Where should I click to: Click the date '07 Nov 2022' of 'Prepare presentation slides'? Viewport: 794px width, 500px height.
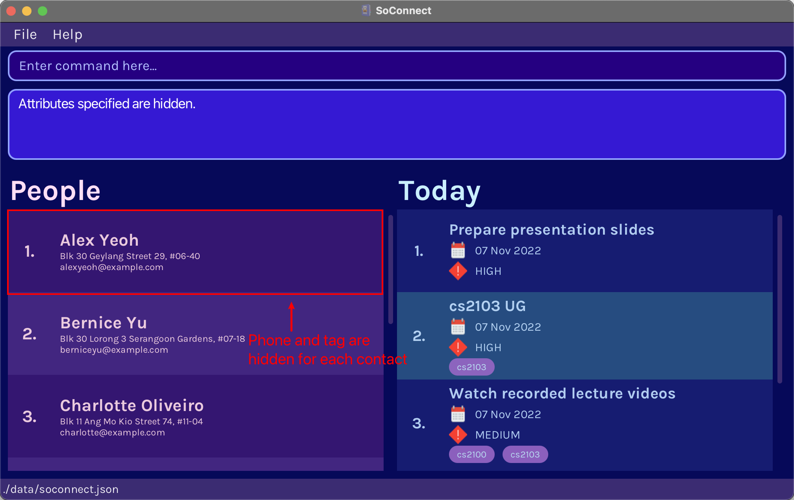pyautogui.click(x=508, y=250)
